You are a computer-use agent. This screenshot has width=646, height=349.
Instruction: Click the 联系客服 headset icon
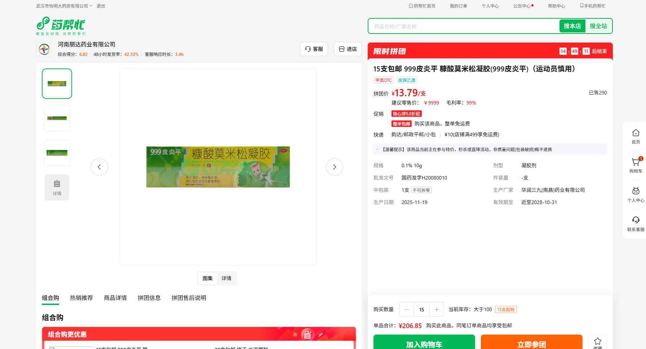point(636,221)
